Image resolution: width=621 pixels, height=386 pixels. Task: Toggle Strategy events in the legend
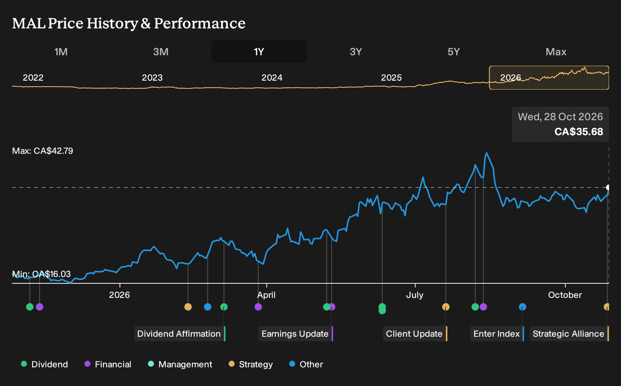(251, 364)
